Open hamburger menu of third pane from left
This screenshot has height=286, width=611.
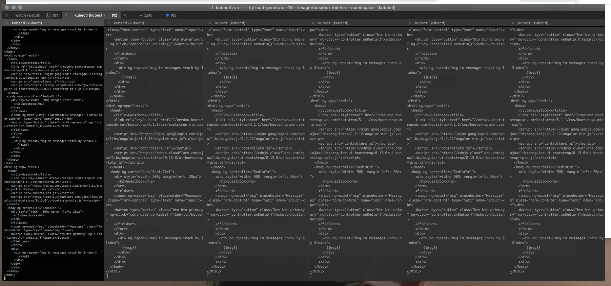(x=304, y=23)
